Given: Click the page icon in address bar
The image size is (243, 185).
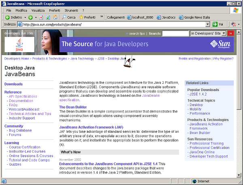Looking at the screenshot, I should 20,24.
